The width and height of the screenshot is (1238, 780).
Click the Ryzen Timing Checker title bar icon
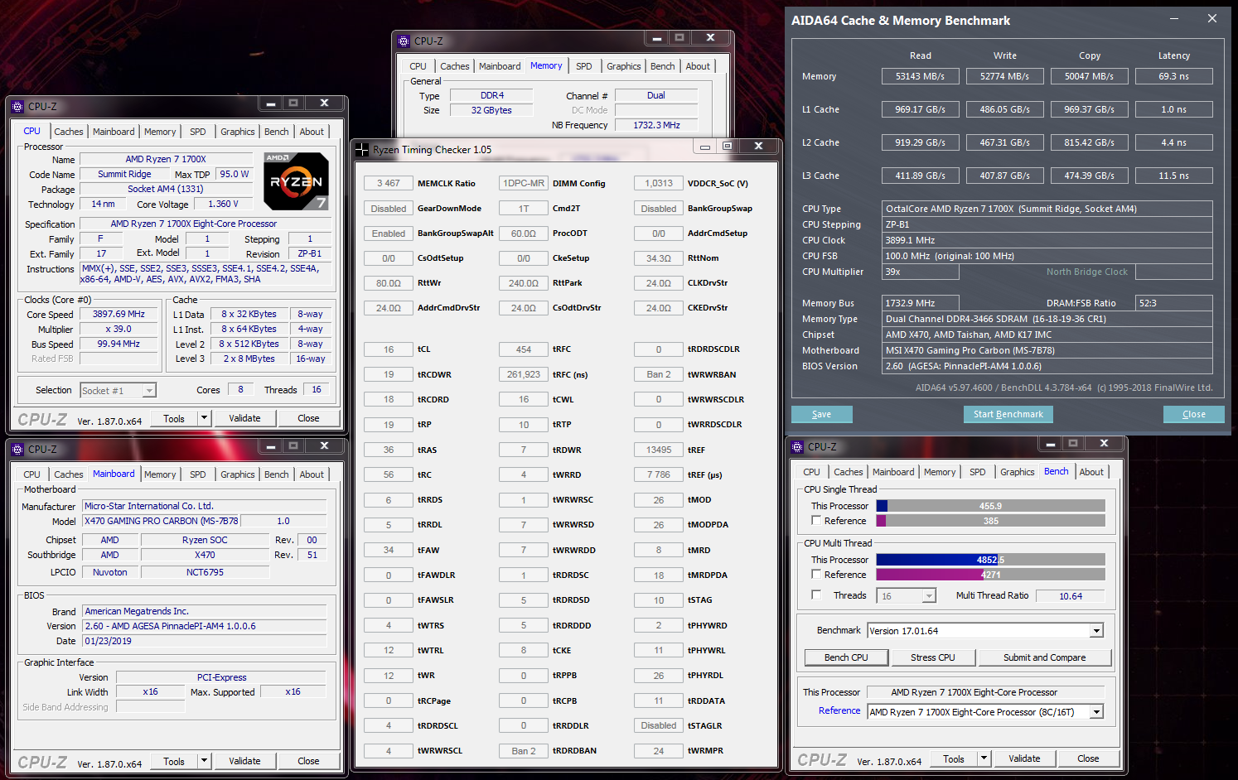tap(362, 150)
